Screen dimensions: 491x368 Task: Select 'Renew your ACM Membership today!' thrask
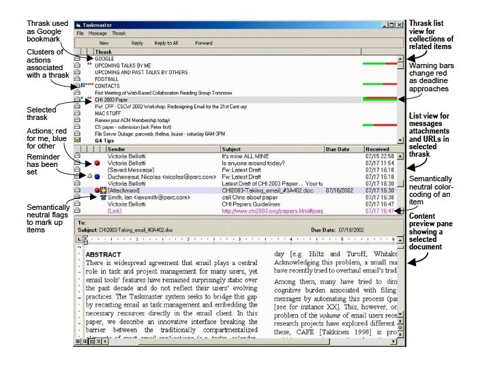(132, 120)
